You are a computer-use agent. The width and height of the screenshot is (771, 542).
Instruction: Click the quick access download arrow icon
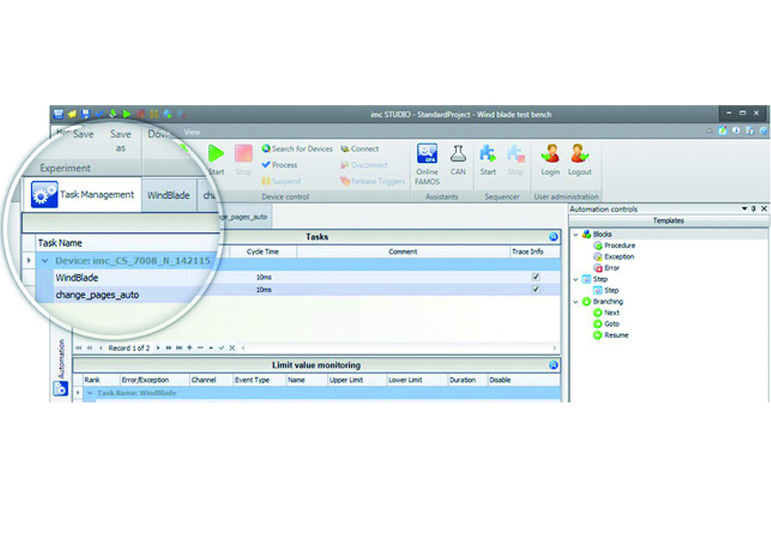pyautogui.click(x=113, y=114)
